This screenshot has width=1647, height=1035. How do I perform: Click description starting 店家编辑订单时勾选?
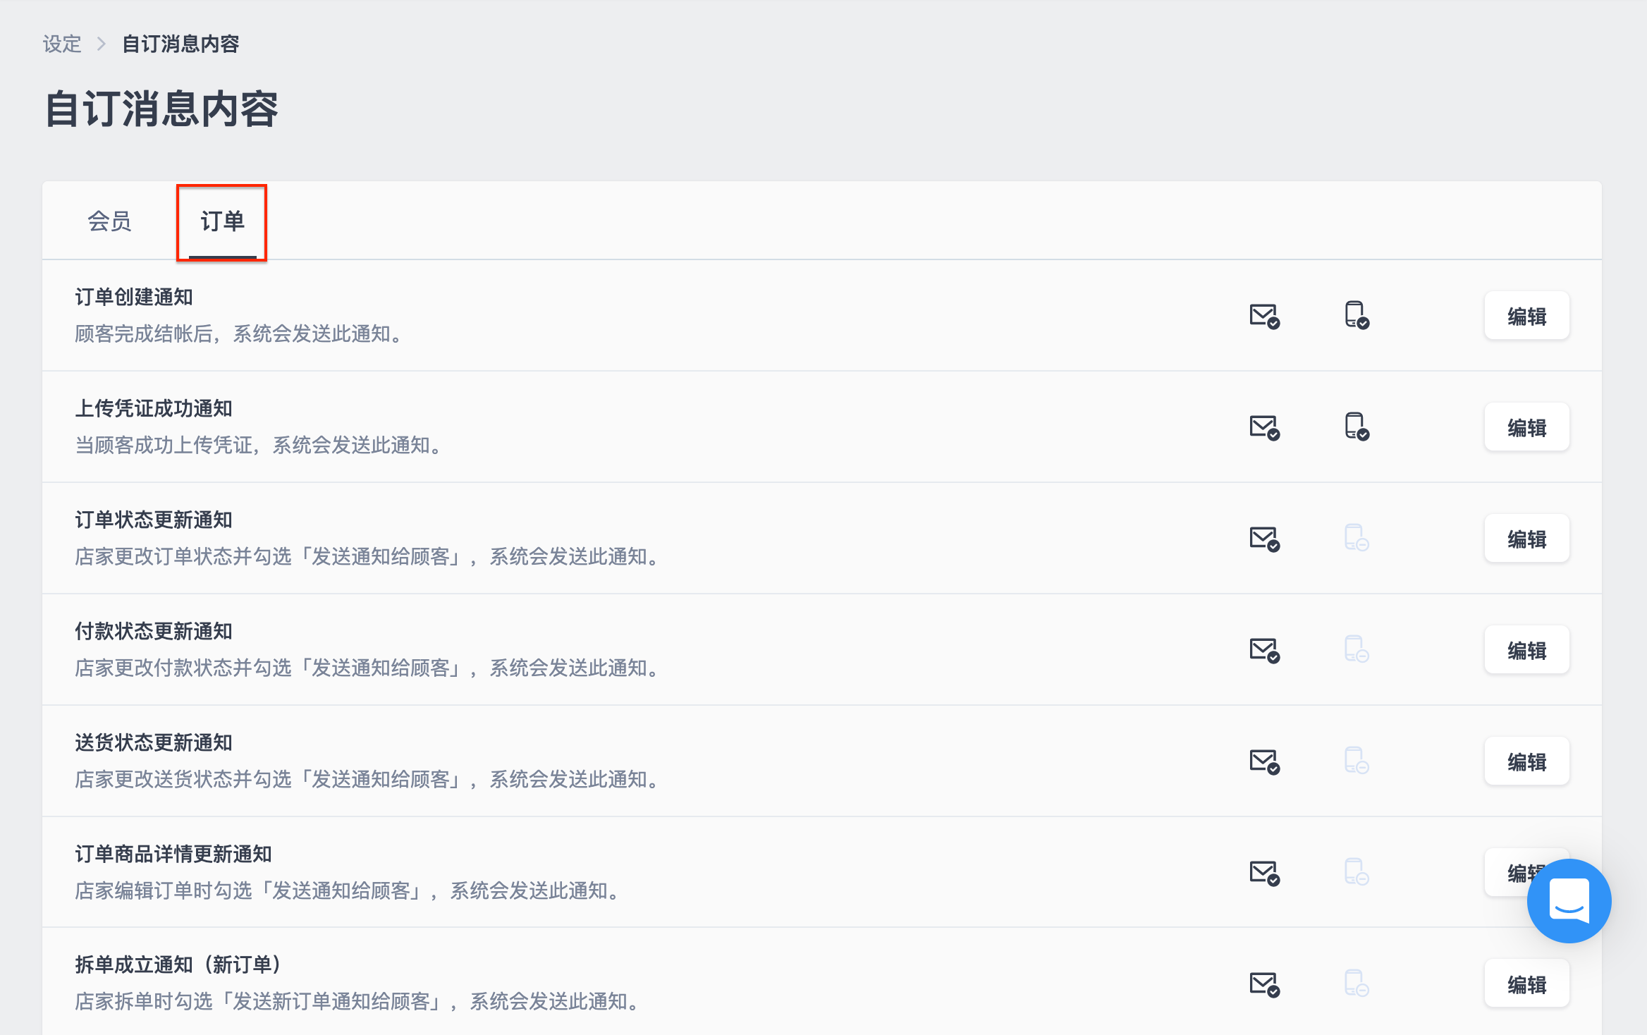pyautogui.click(x=348, y=891)
